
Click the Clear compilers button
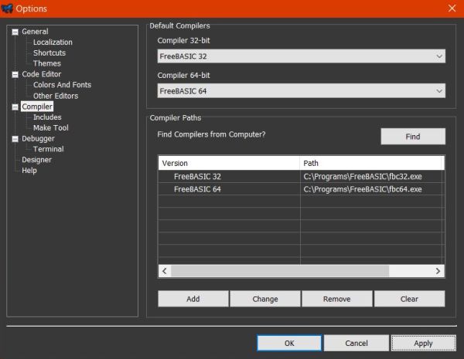(x=409, y=299)
